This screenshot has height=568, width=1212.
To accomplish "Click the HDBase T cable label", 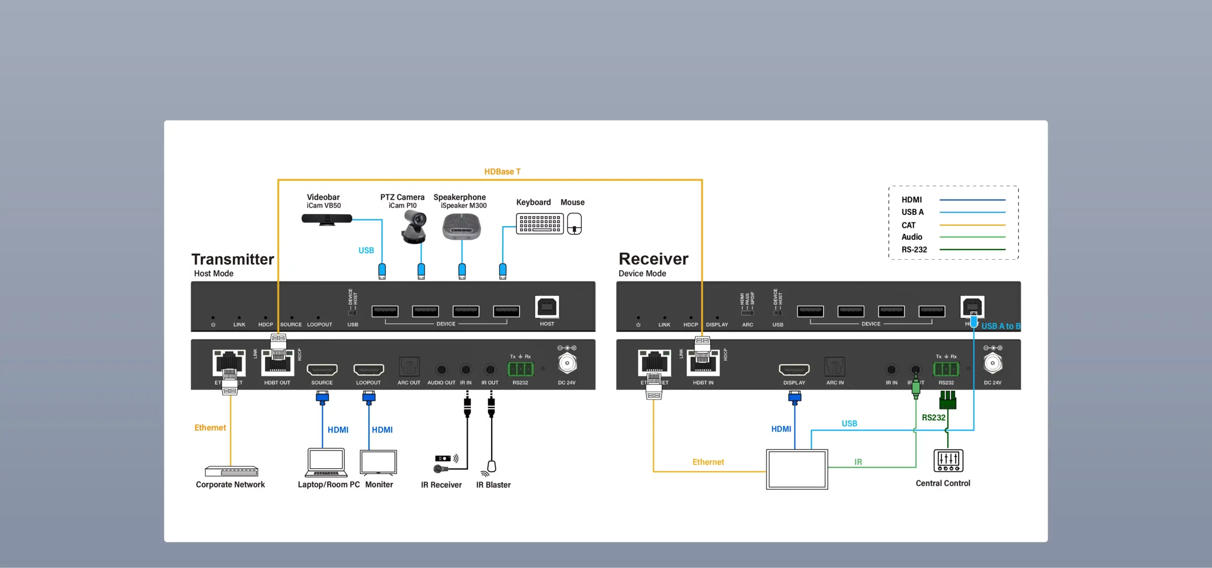I will click(x=502, y=172).
